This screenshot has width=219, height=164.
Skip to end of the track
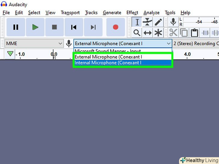[93, 27]
